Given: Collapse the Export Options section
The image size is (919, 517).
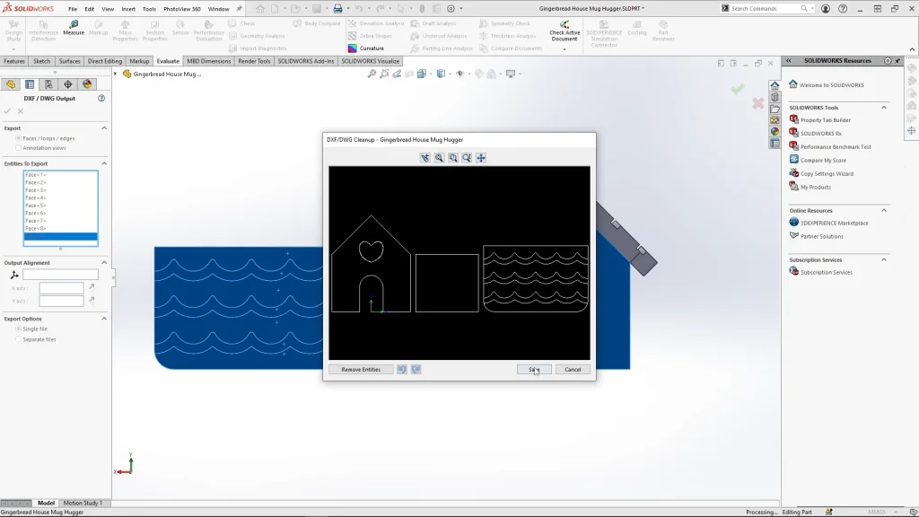Looking at the screenshot, I should [103, 319].
